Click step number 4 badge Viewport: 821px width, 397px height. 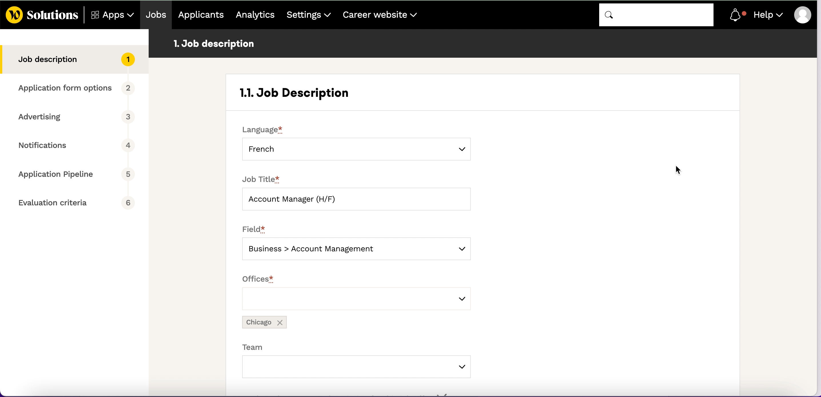pos(128,145)
